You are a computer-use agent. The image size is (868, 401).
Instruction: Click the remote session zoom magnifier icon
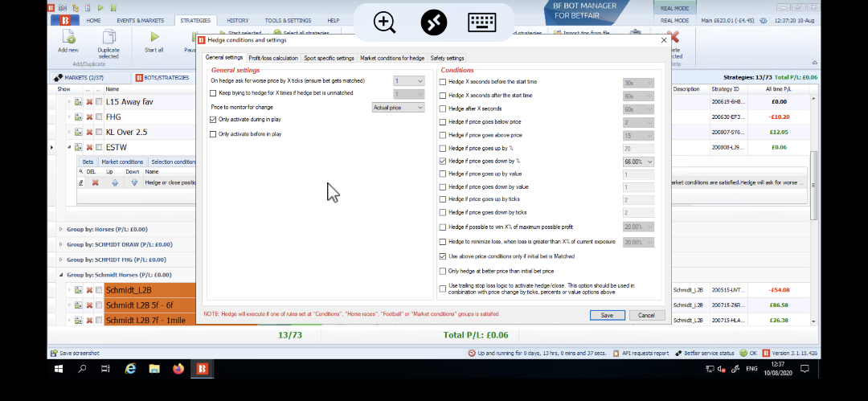pos(384,23)
